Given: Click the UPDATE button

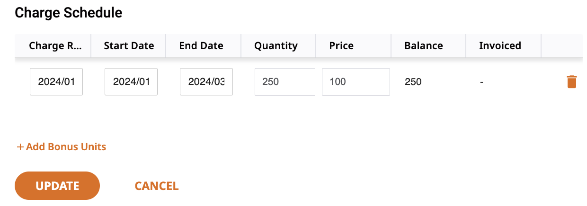Looking at the screenshot, I should [57, 186].
